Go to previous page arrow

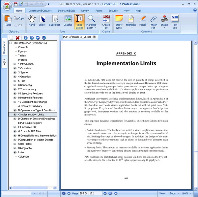[69, 193]
